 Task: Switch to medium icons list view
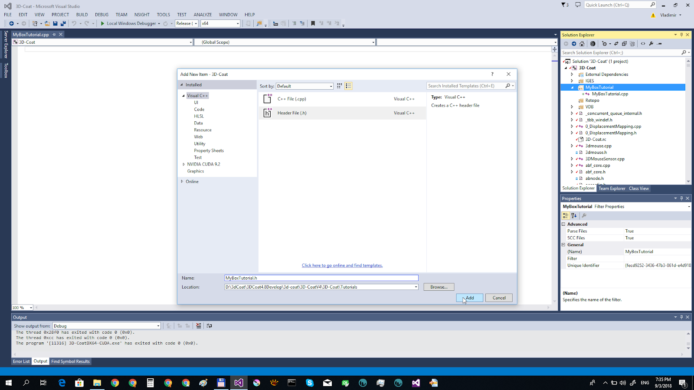348,86
